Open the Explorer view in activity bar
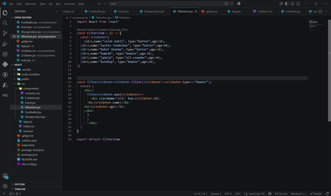331x196 pixels. coord(5,12)
